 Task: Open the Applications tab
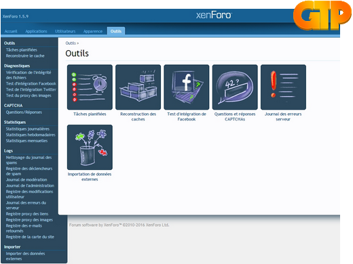36,31
